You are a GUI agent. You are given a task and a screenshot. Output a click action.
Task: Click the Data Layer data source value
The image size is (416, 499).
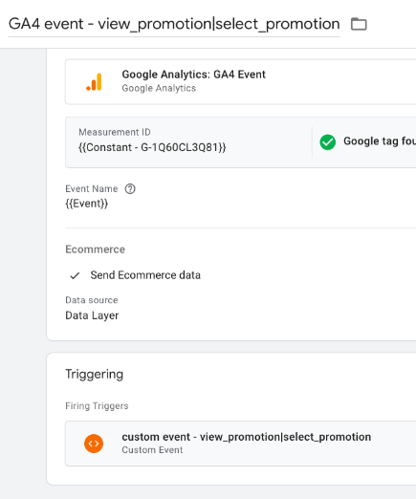tap(92, 315)
